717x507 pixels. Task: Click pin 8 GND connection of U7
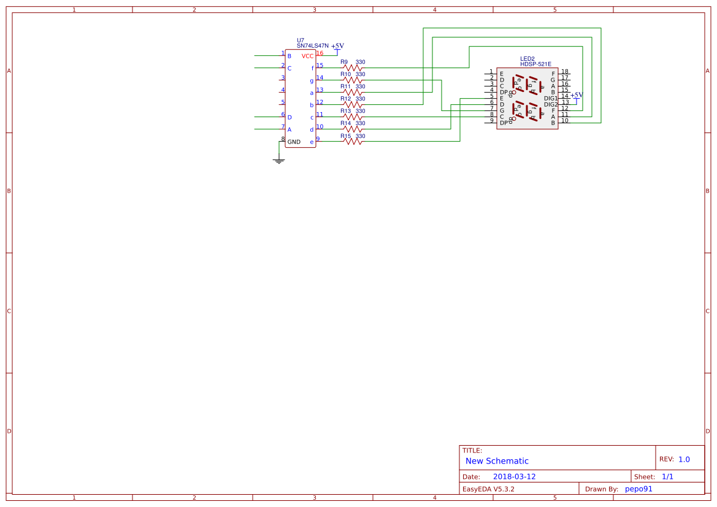(x=283, y=141)
